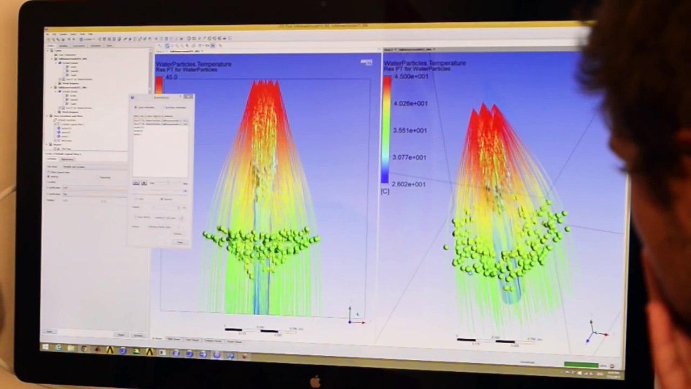The width and height of the screenshot is (691, 389).
Task: Switch to the Variables tab
Action: (x=63, y=45)
